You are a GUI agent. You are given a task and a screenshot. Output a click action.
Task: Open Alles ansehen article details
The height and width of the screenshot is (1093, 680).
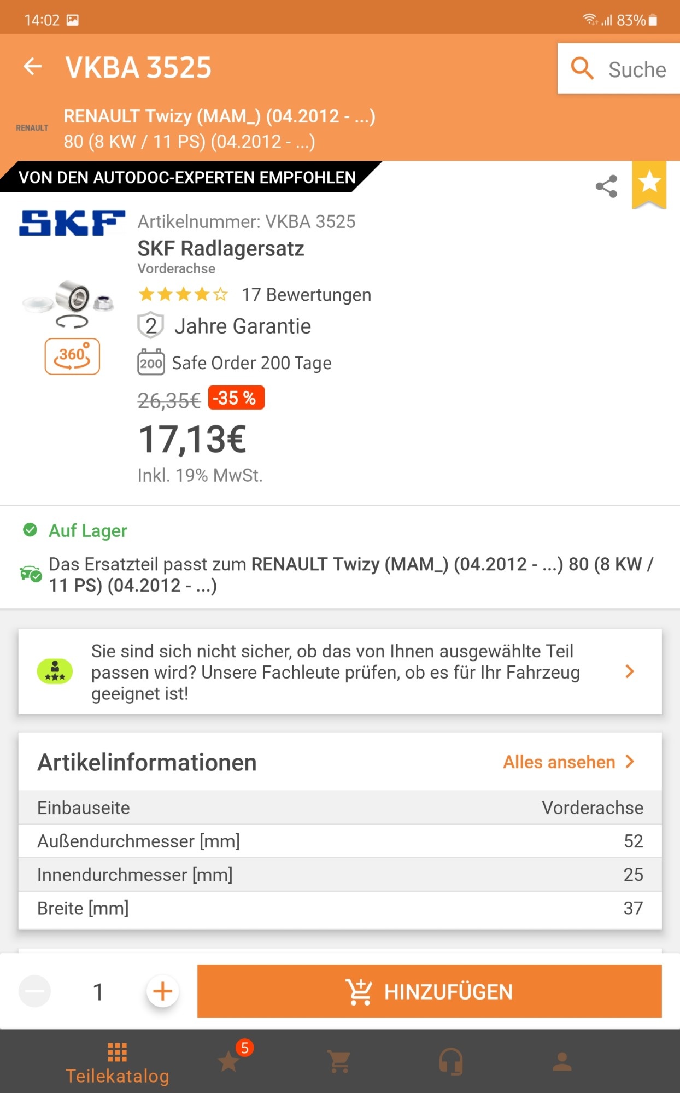(559, 762)
